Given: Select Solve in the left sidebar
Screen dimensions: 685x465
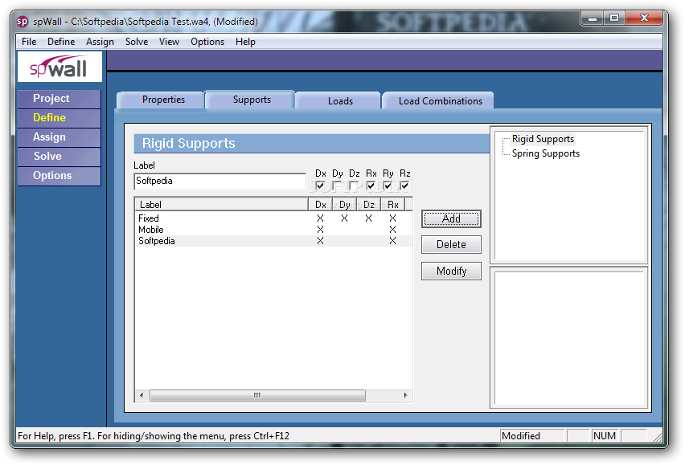Looking at the screenshot, I should (59, 156).
